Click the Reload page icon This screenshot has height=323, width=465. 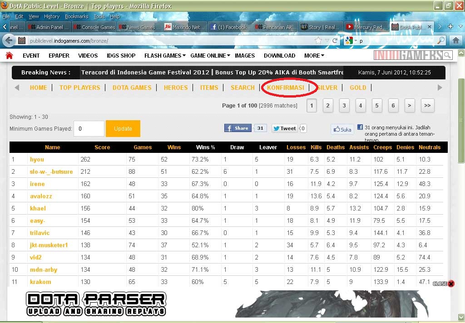pyautogui.click(x=335, y=40)
